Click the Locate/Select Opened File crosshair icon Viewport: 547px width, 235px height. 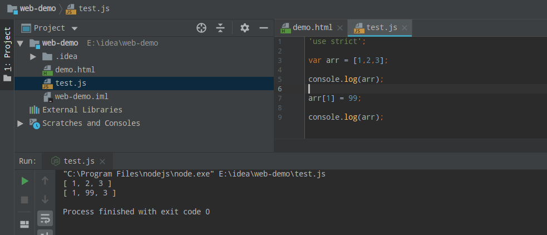coord(201,28)
